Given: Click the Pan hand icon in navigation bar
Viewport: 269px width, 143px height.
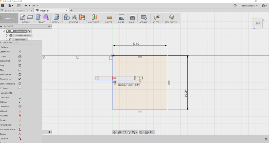Looking at the screenshot, I should (124, 132).
